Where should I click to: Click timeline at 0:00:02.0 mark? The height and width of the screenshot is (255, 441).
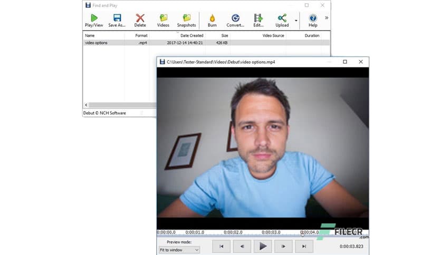pyautogui.click(x=233, y=232)
